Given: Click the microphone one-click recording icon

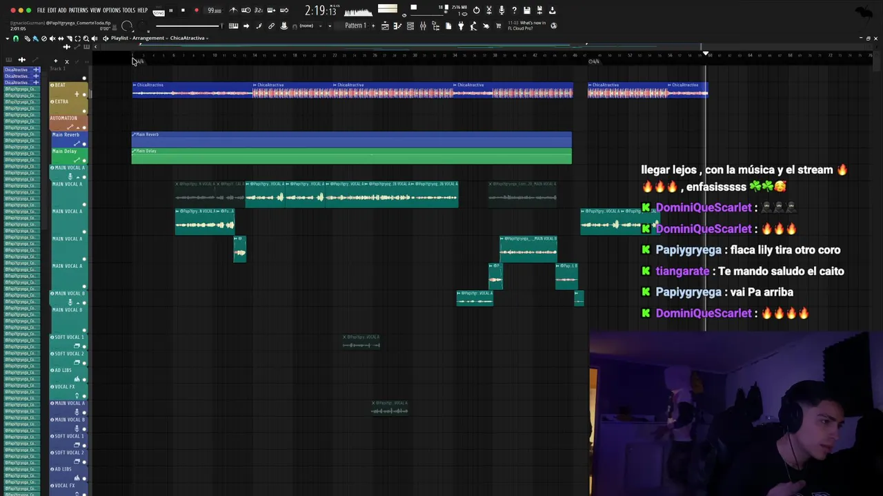Looking at the screenshot, I should (502, 10).
